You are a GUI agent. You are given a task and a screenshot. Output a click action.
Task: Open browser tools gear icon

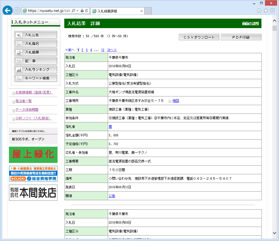coord(273,11)
